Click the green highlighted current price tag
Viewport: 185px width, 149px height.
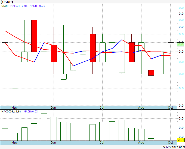click(x=181, y=44)
